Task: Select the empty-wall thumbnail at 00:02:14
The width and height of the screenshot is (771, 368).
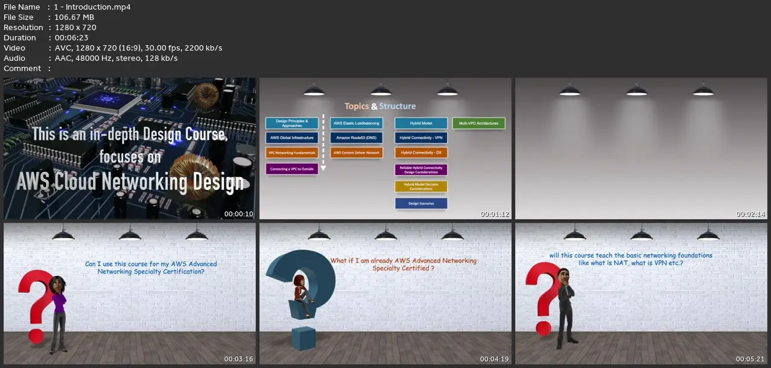Action: coord(641,148)
